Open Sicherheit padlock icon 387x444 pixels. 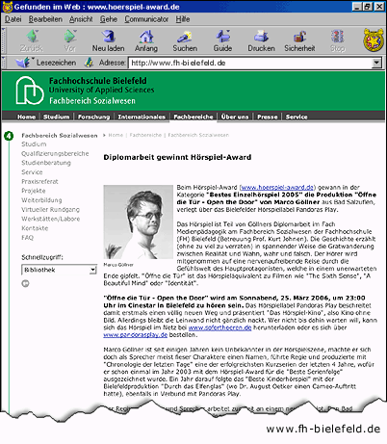[x=299, y=36]
